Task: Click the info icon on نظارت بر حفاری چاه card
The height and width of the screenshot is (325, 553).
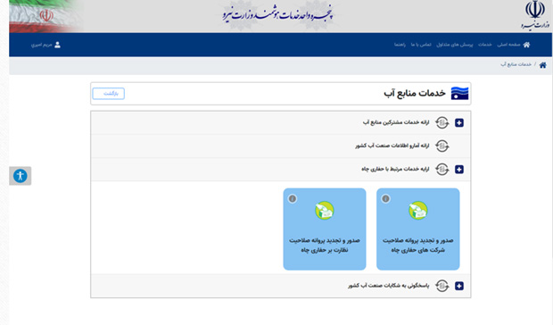Action: pyautogui.click(x=293, y=199)
